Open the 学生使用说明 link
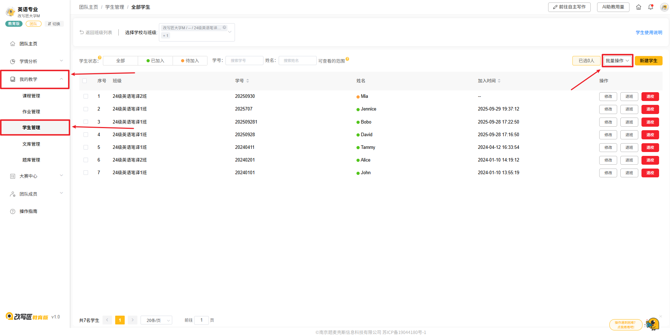This screenshot has width=670, height=335. point(649,32)
